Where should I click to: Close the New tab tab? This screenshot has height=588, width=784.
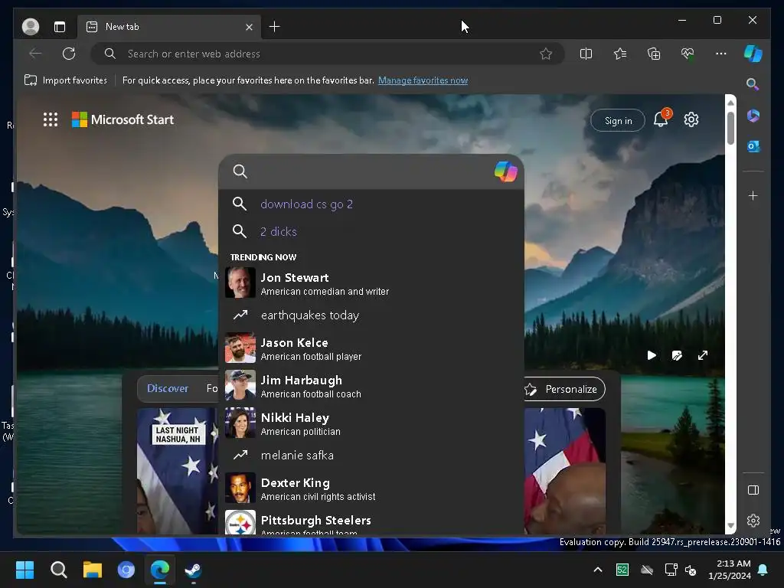249,27
